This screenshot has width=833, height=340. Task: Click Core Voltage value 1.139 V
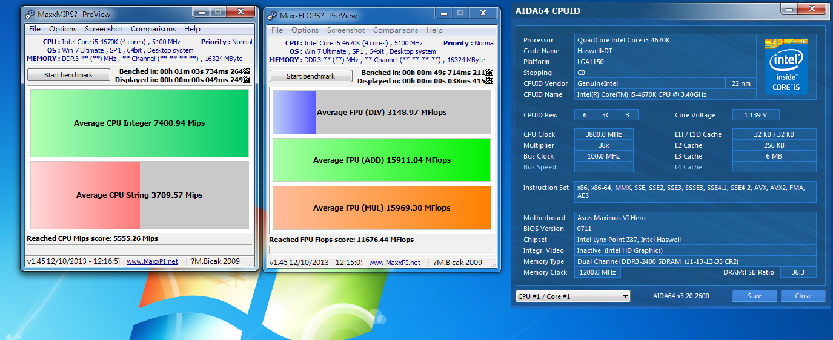pyautogui.click(x=755, y=115)
